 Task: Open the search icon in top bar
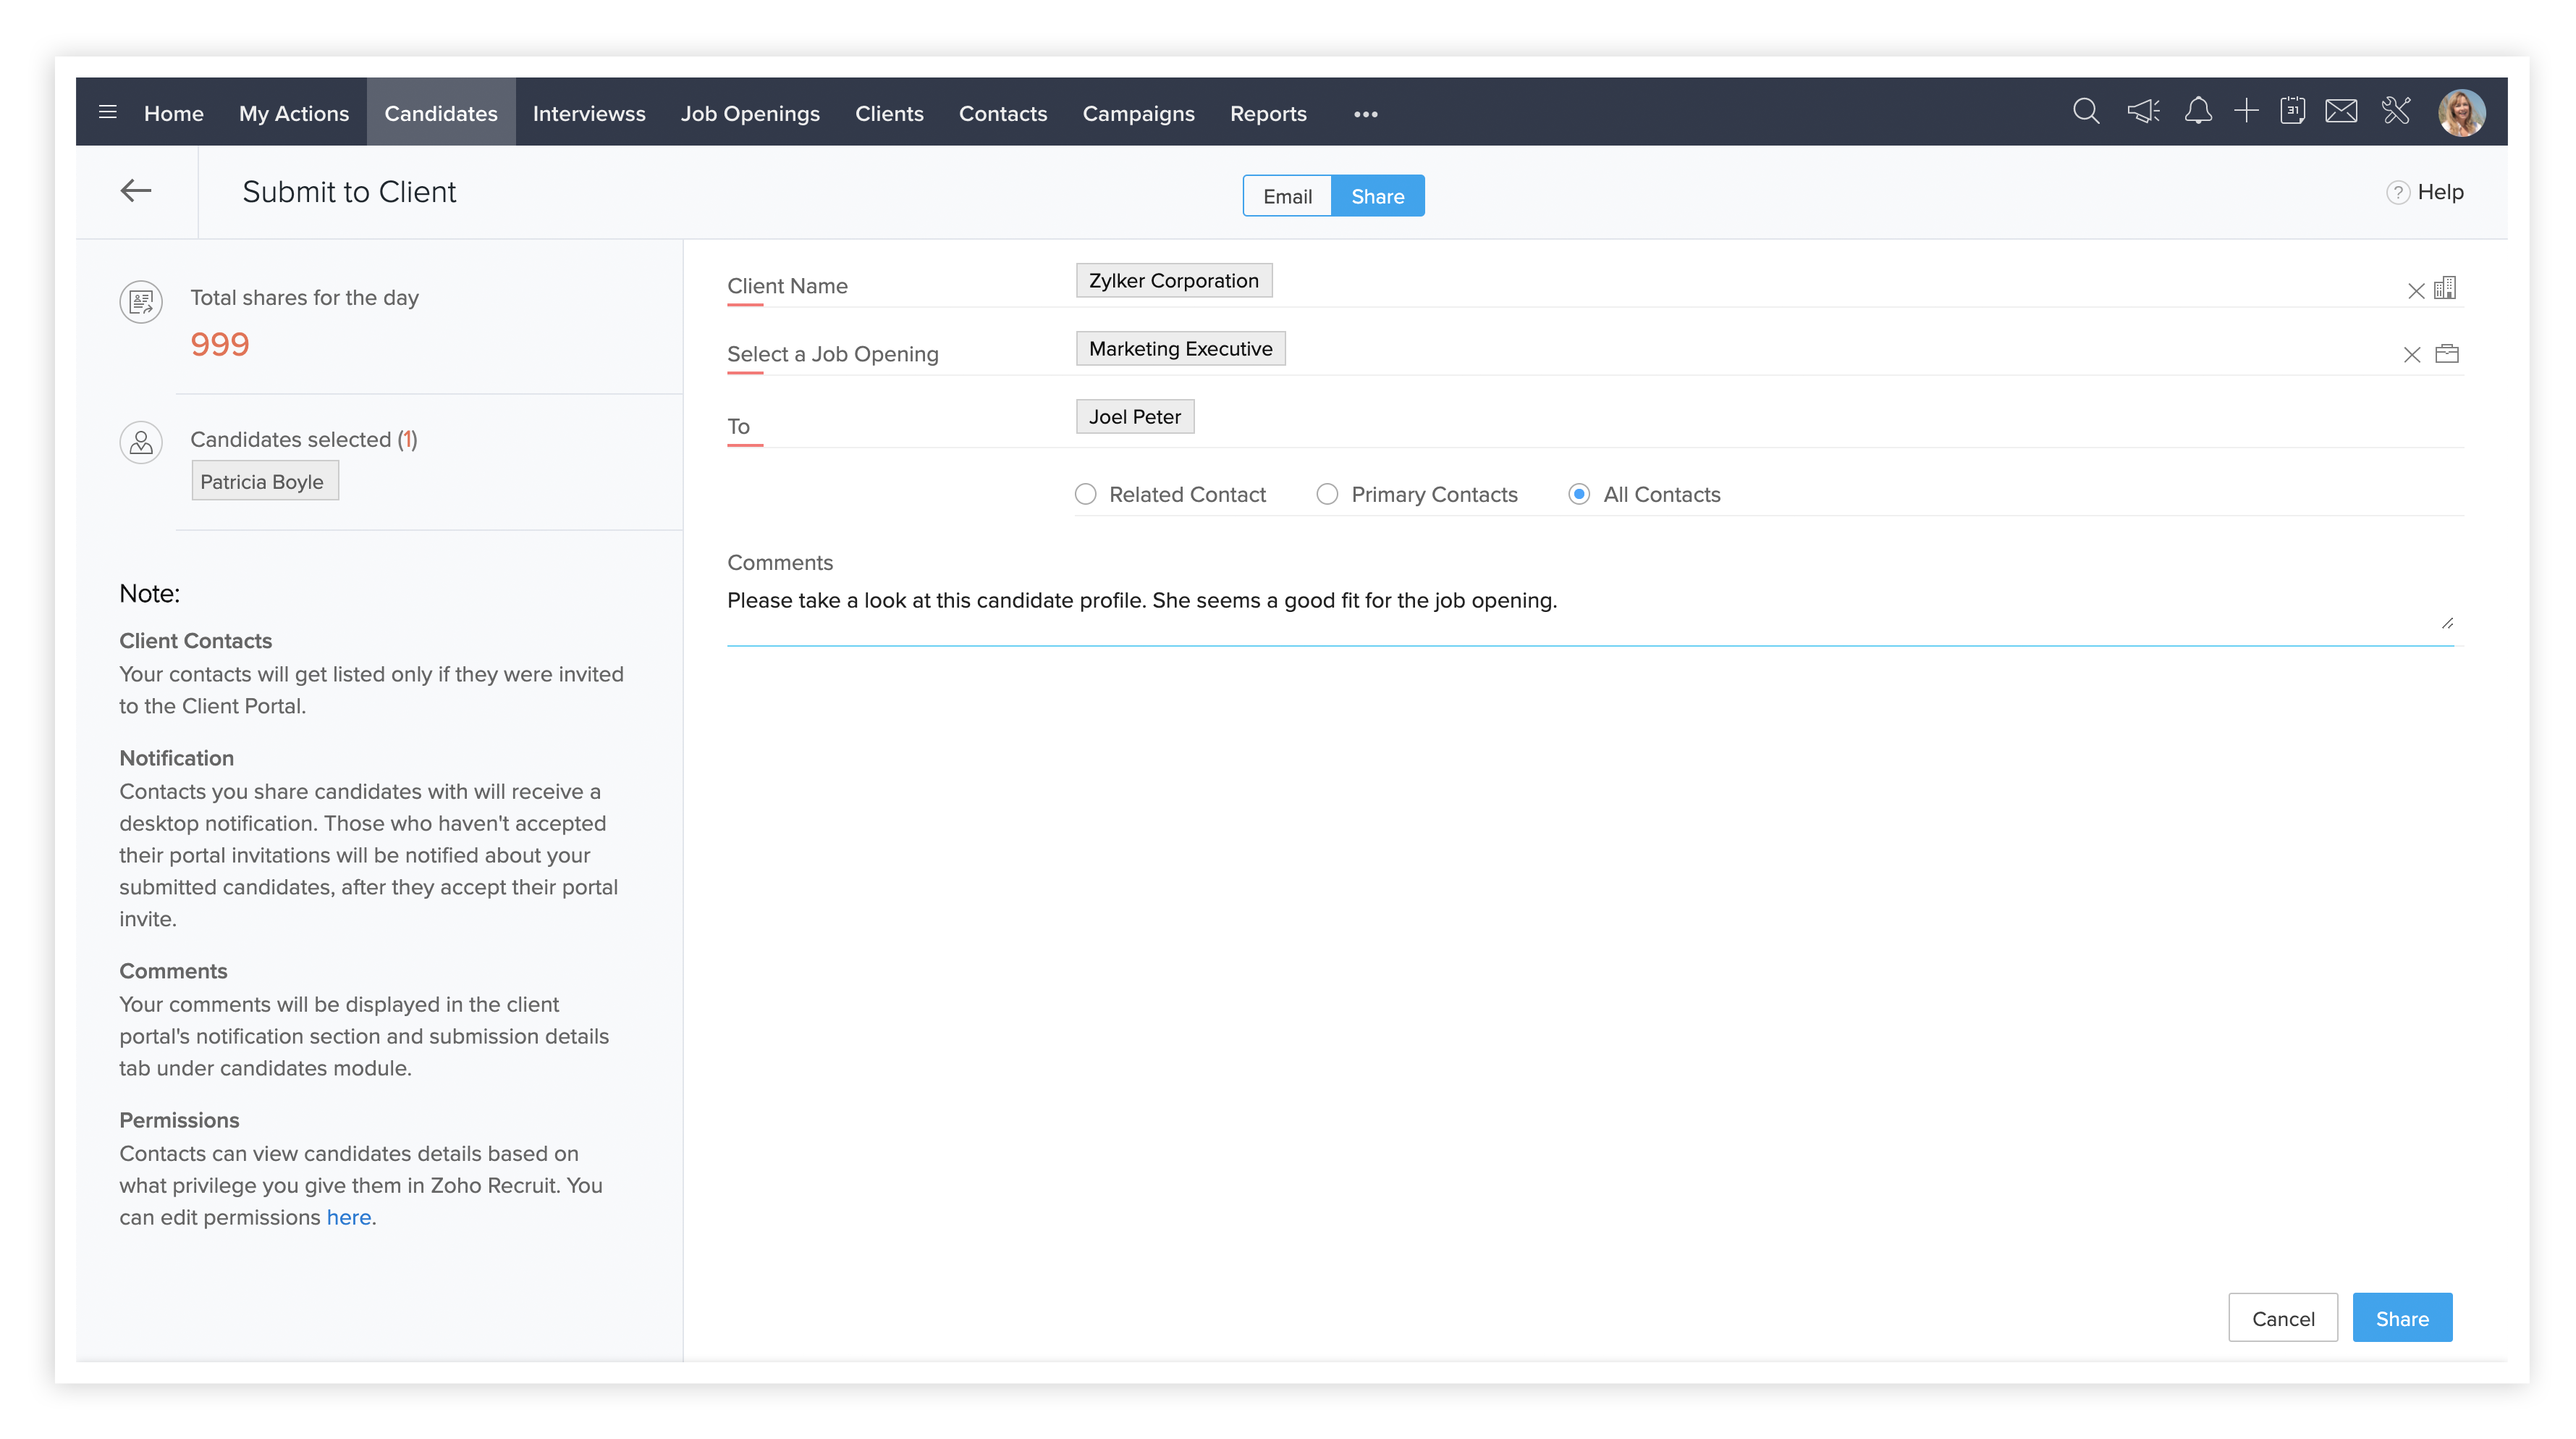2085,112
